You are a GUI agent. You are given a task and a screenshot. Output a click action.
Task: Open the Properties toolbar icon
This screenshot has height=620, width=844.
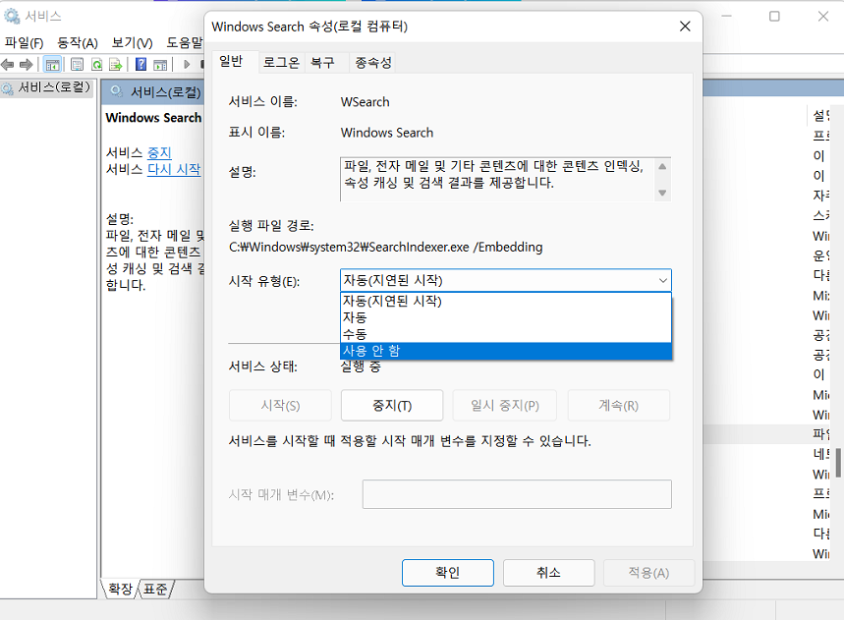pos(77,64)
